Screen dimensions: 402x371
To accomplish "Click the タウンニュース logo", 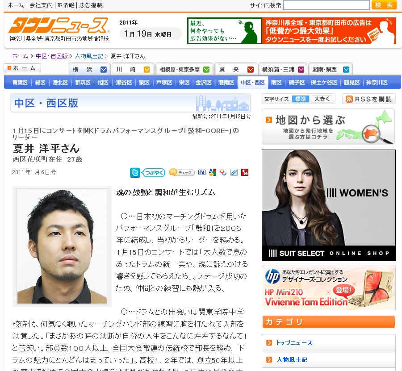I will (x=59, y=26).
